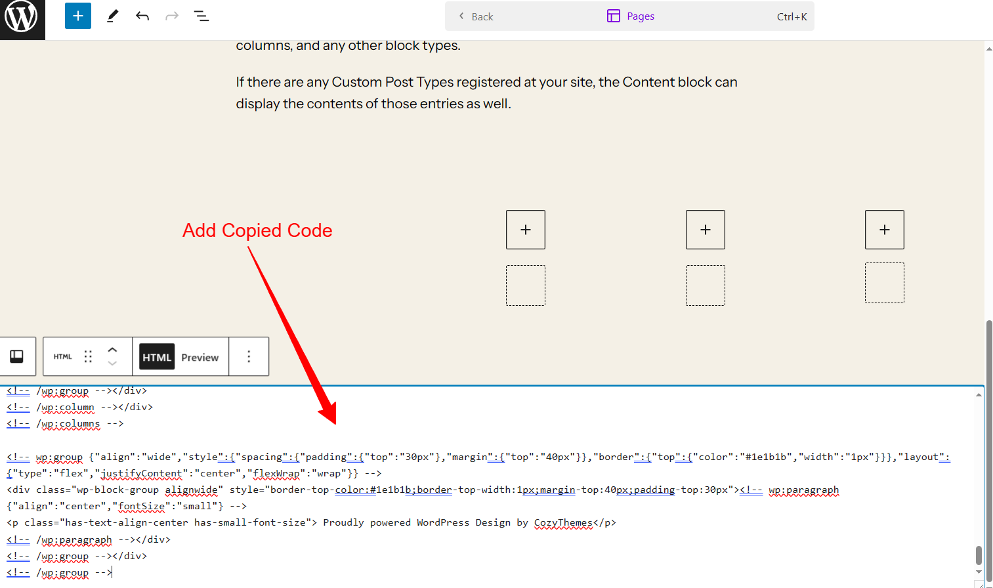Switch to the HTML tab
993x588 pixels.
pyautogui.click(x=157, y=357)
